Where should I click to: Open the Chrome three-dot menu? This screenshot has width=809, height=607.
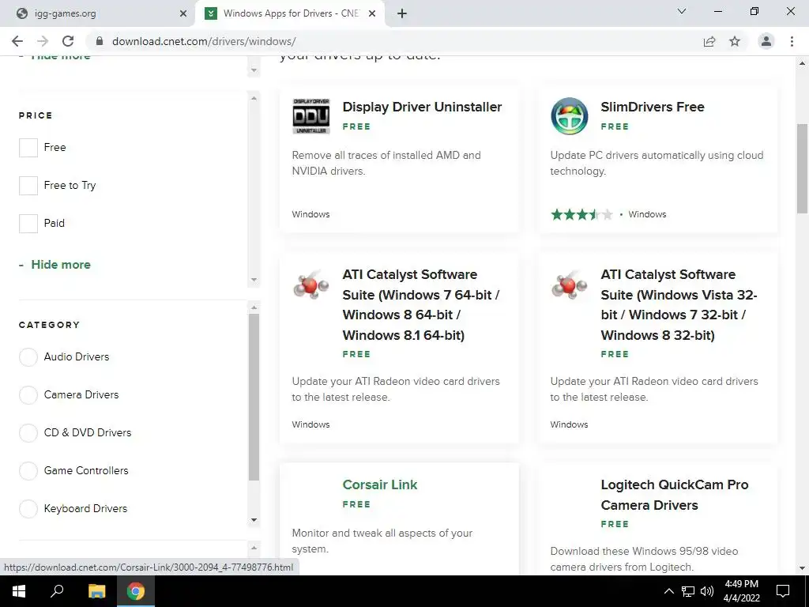click(x=792, y=41)
